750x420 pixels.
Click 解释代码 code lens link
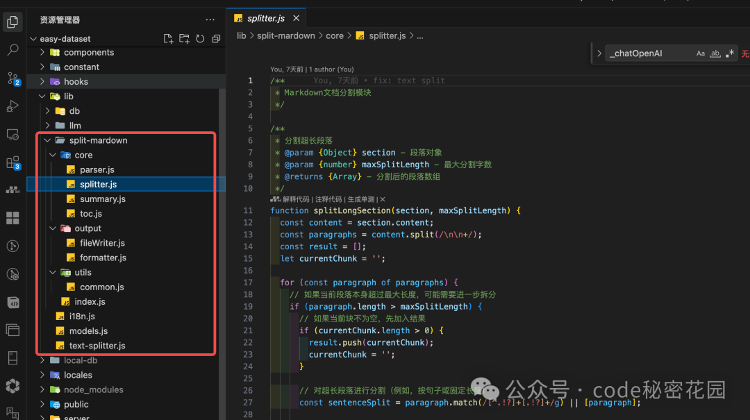[296, 199]
